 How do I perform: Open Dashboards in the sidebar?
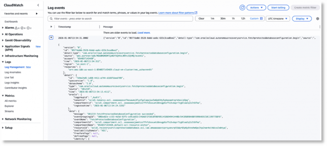pyautogui.click(x=11, y=21)
